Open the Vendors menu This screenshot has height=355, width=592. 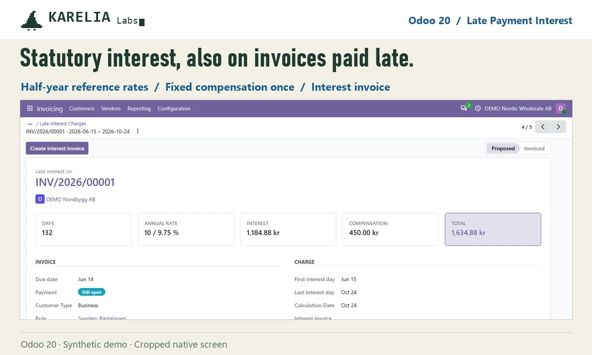[x=111, y=108]
